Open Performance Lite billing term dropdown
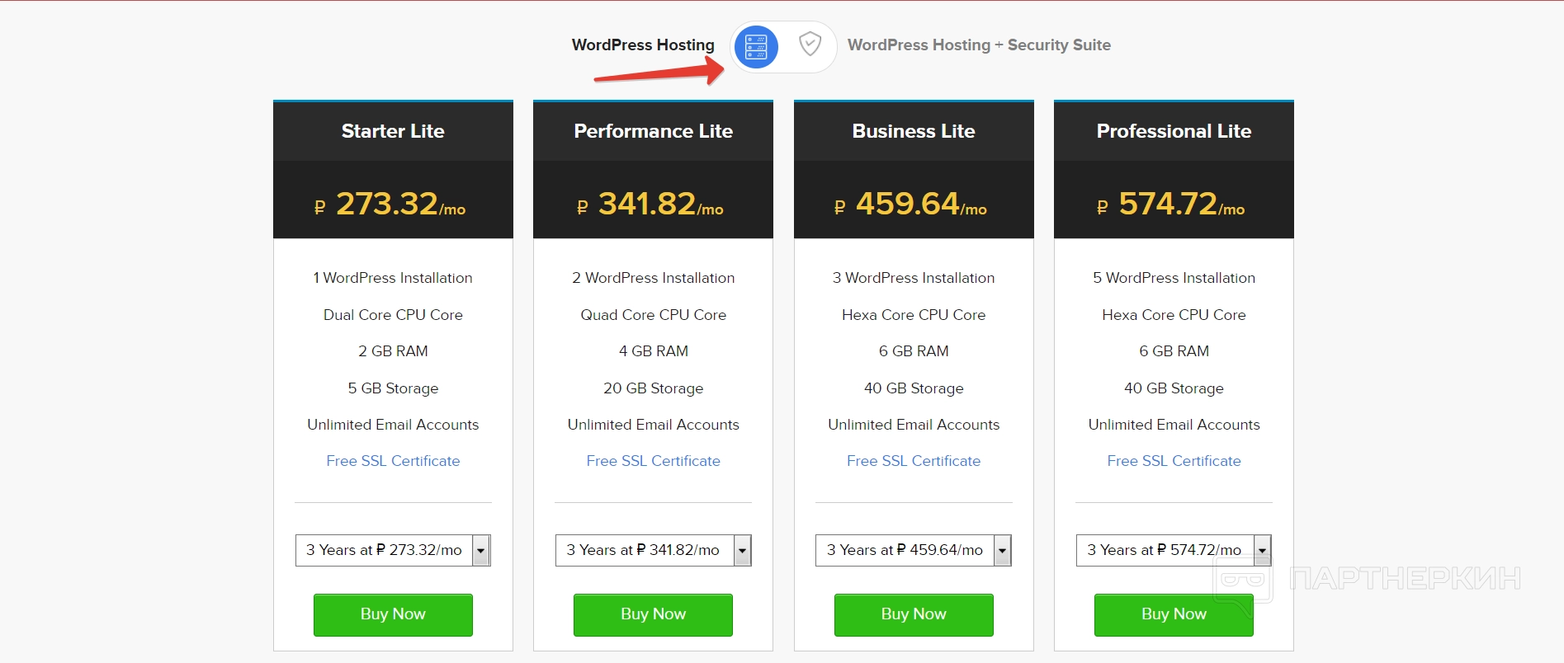 click(x=653, y=550)
